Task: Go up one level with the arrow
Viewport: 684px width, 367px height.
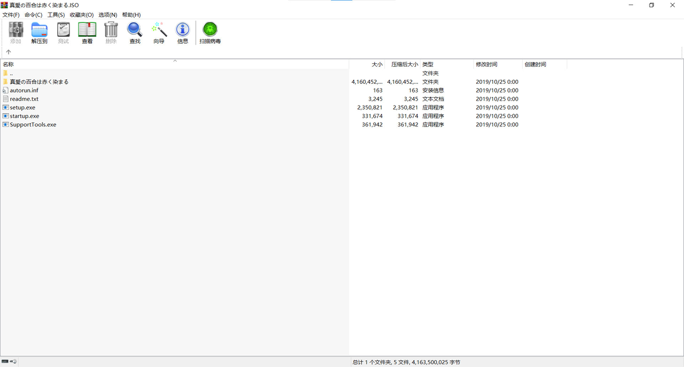Action: [x=8, y=52]
